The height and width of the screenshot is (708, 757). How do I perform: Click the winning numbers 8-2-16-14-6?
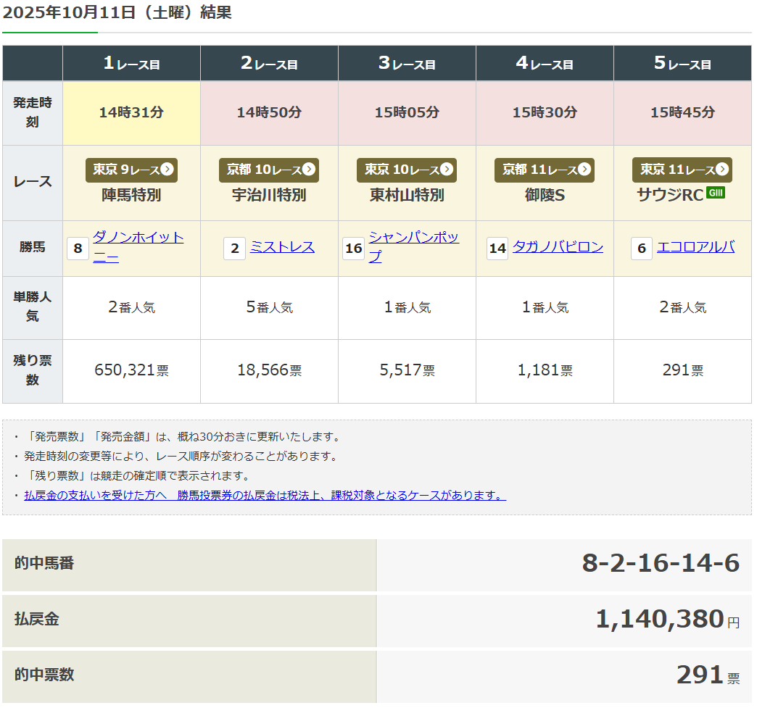tap(661, 563)
